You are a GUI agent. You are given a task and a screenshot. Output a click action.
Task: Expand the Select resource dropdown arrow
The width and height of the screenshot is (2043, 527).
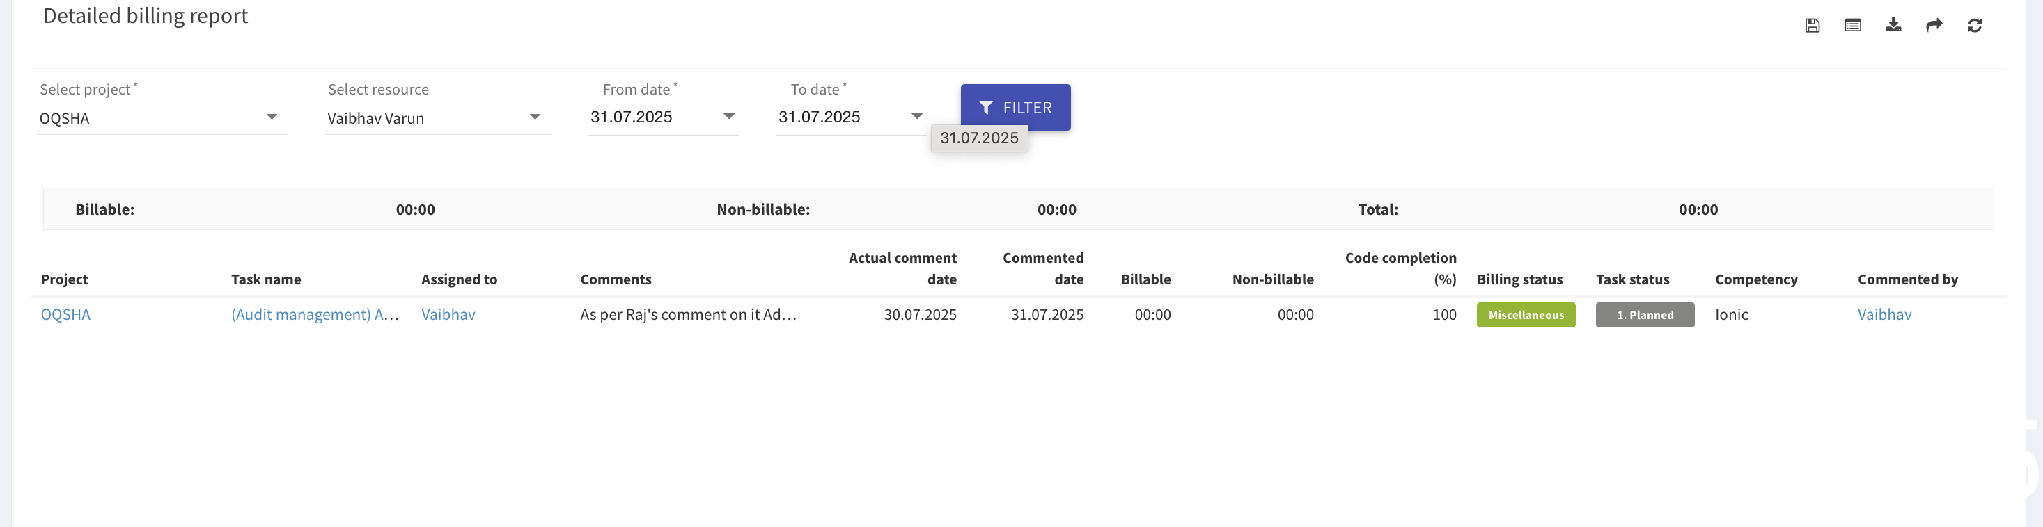pos(535,117)
